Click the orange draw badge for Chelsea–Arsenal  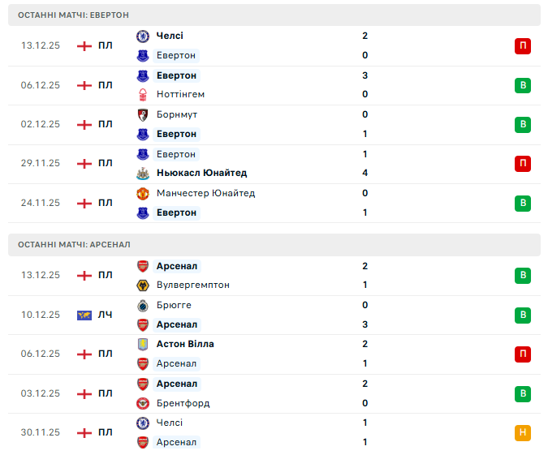pos(522,432)
